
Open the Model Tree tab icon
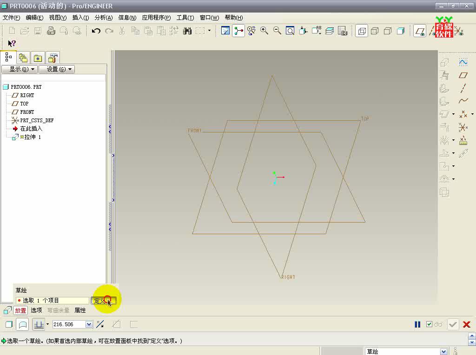click(x=8, y=57)
